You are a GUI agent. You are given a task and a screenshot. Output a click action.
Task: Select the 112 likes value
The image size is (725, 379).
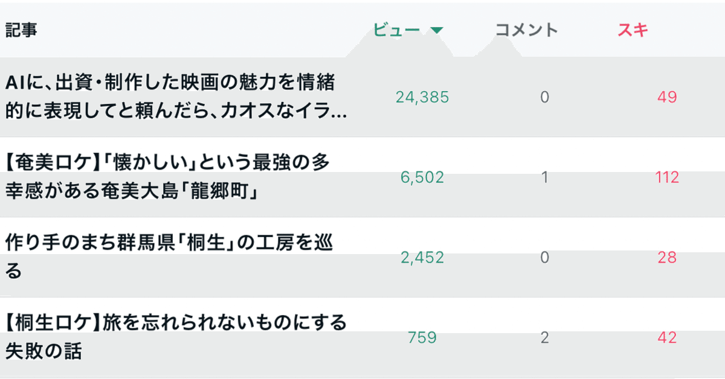click(x=667, y=177)
